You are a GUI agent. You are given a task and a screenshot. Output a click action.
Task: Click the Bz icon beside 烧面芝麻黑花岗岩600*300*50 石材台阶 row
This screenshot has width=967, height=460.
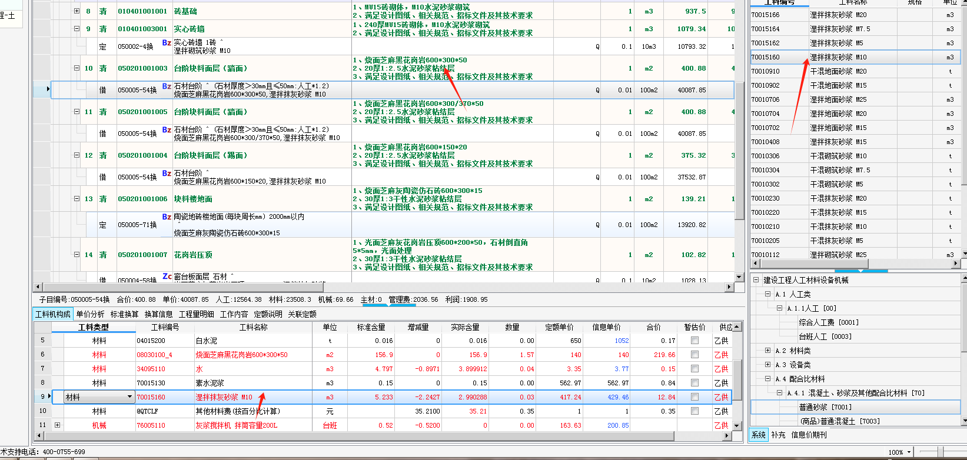[167, 86]
